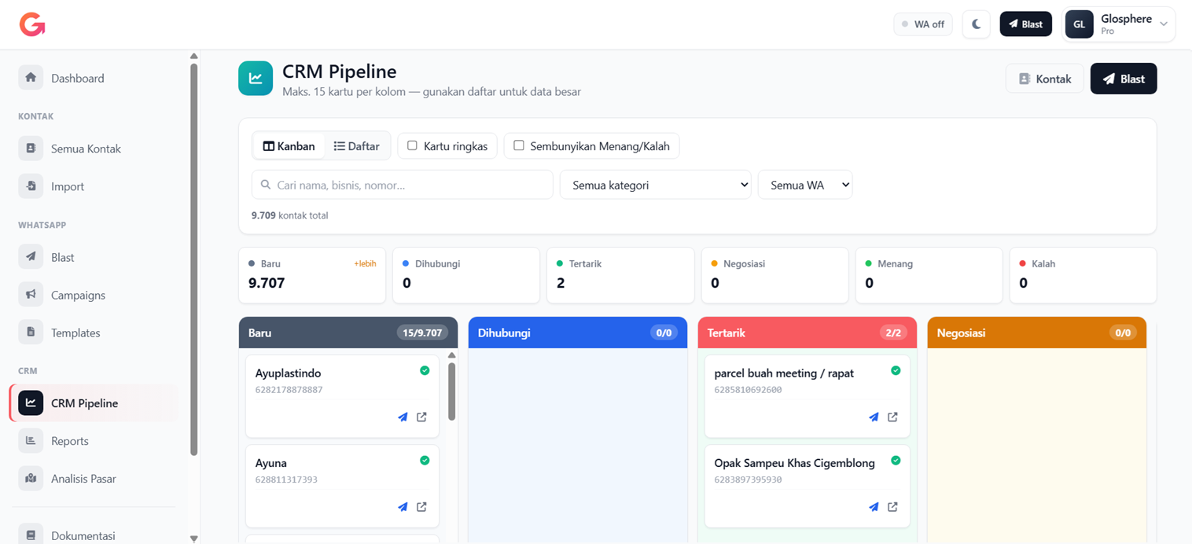The width and height of the screenshot is (1192, 544).
Task: Click parcel buah meeting green check icon
Action: [x=896, y=370]
